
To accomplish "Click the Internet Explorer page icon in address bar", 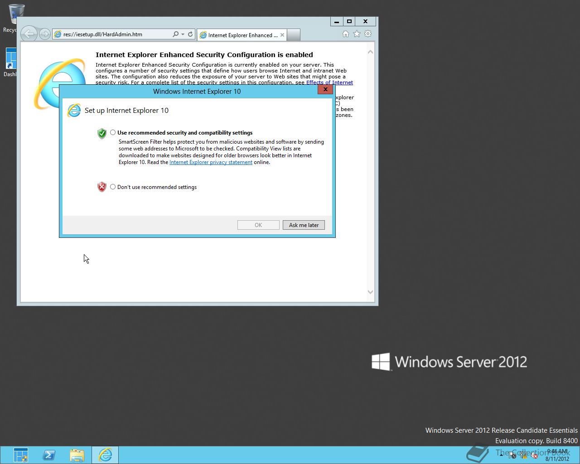I will coord(58,34).
